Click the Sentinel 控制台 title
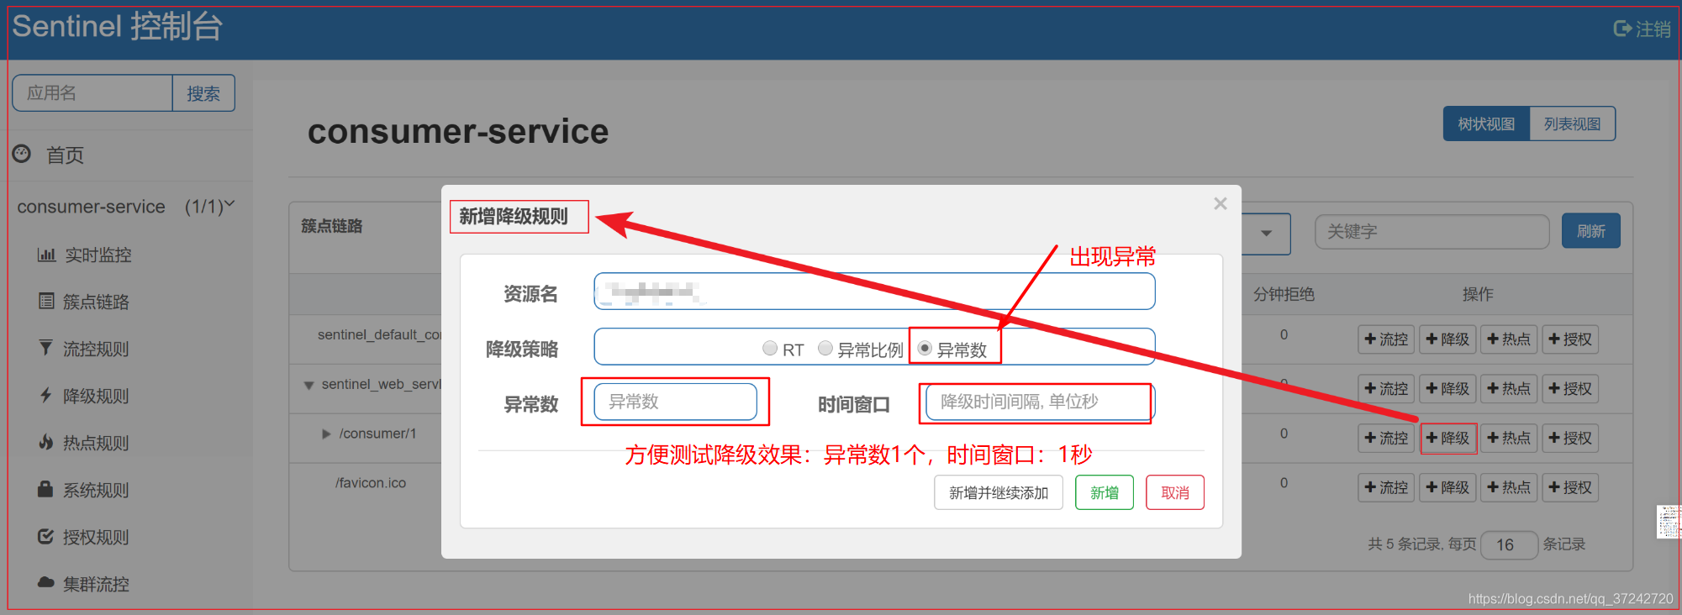Viewport: 1682px width, 615px height. [117, 27]
